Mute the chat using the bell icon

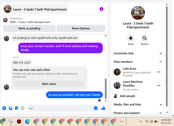131,38
